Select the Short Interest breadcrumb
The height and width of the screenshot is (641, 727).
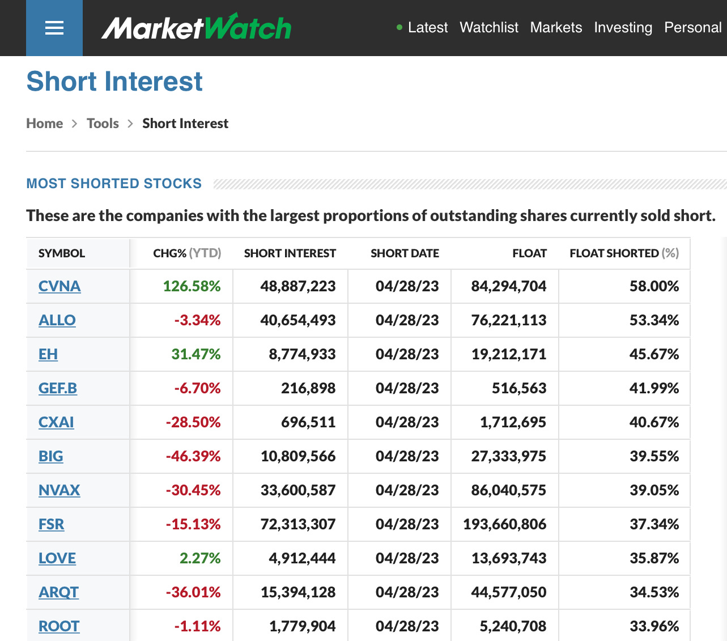coord(185,123)
